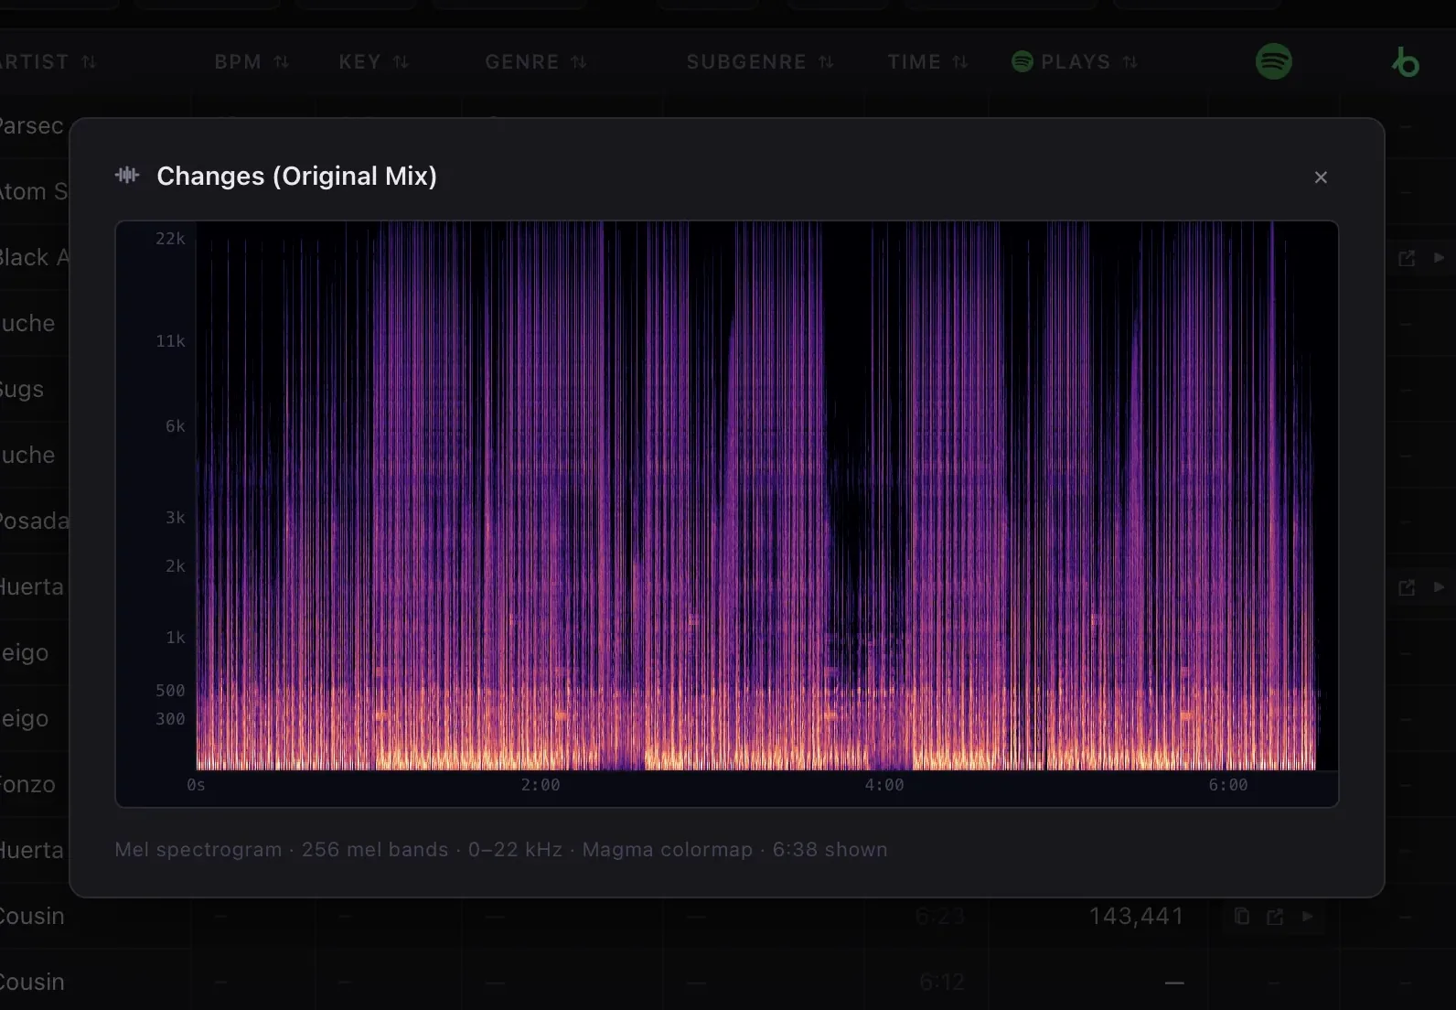Viewport: 1456px width, 1010px height.
Task: Open external link icon in the Huerta row
Action: click(1407, 587)
